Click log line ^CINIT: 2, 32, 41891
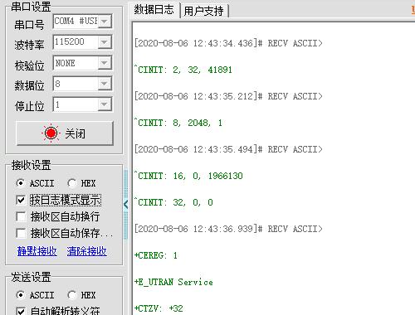 click(183, 70)
